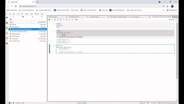Screen dimensions: 184x104
Task: Sort files by the Name column header
Action: pos(21,22)
